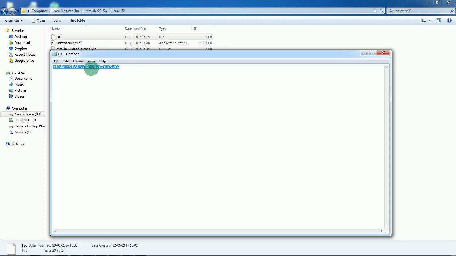Open the Explorer help icon
Image resolution: width=456 pixels, height=256 pixels.
(449, 20)
